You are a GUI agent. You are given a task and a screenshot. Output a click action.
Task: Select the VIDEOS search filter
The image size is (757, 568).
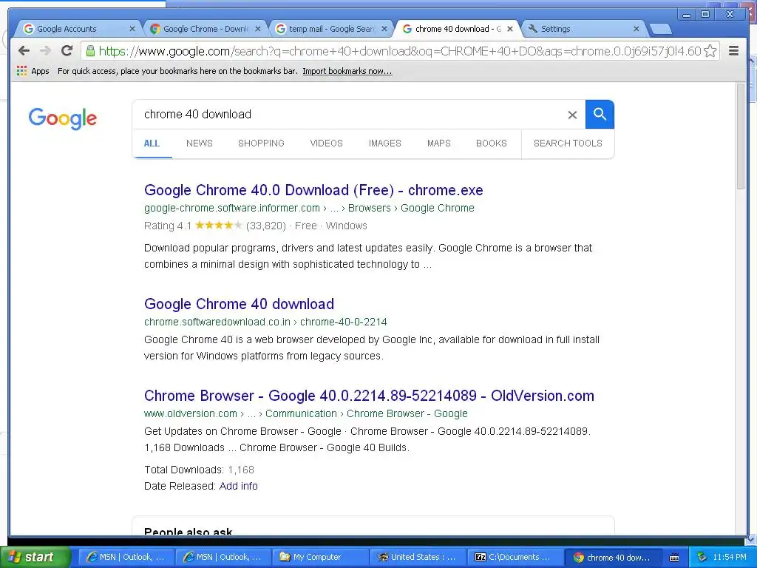coord(326,143)
